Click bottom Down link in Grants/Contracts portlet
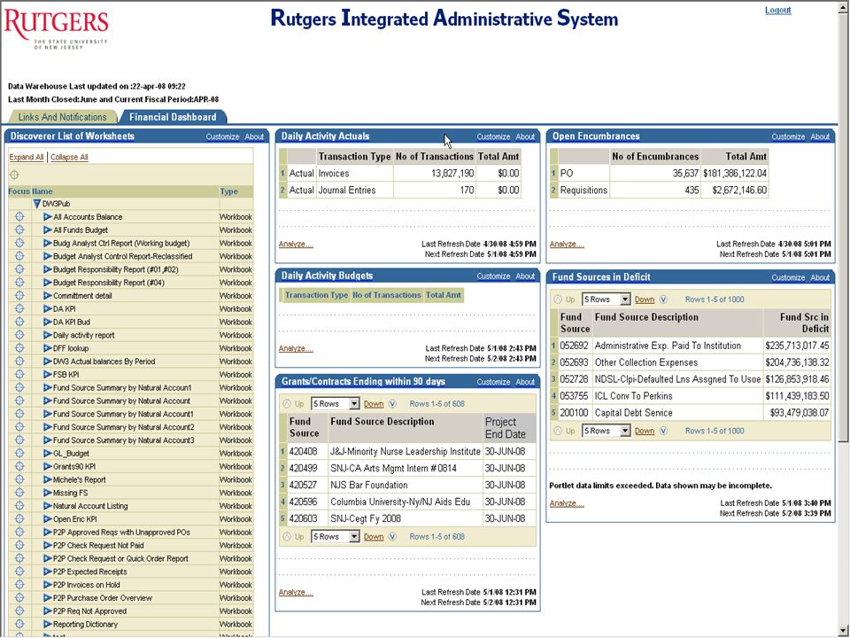This screenshot has width=850, height=638. [x=374, y=537]
